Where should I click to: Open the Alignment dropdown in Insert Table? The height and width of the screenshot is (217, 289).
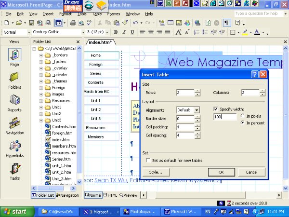[197, 110]
